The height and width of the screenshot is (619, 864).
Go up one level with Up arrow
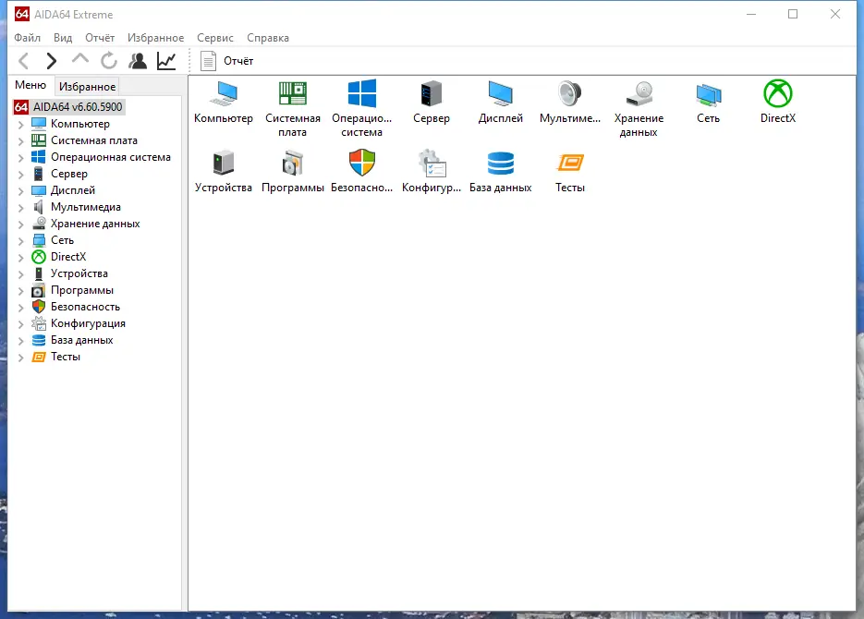(80, 59)
